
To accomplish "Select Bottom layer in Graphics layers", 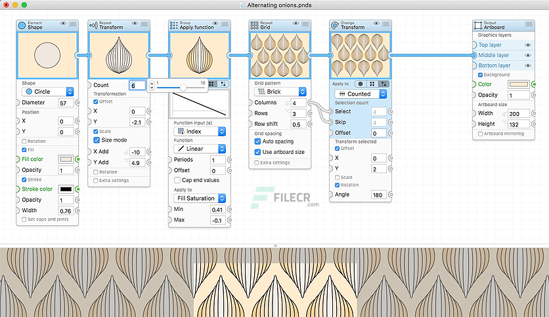I will tap(494, 65).
